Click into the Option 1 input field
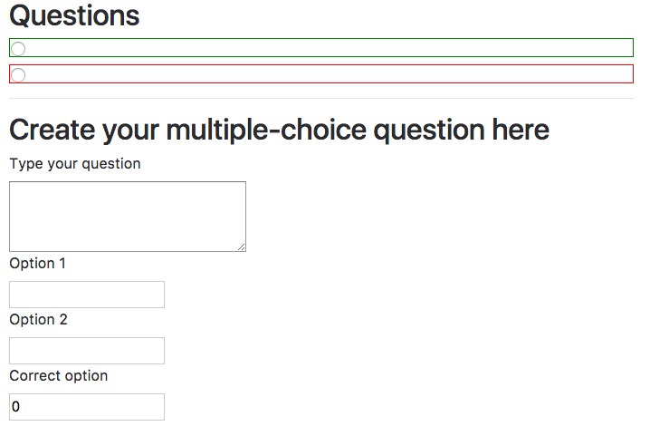The height and width of the screenshot is (426, 650). [87, 295]
